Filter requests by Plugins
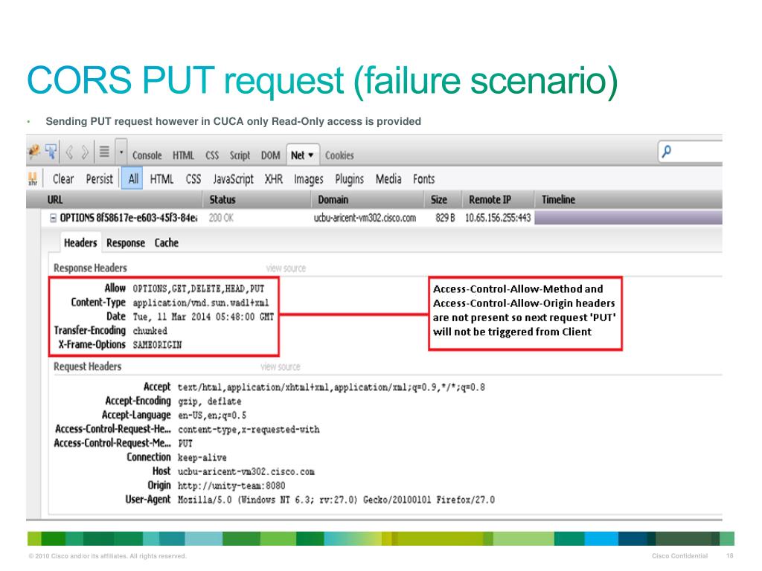The image size is (762, 571). tap(349, 179)
